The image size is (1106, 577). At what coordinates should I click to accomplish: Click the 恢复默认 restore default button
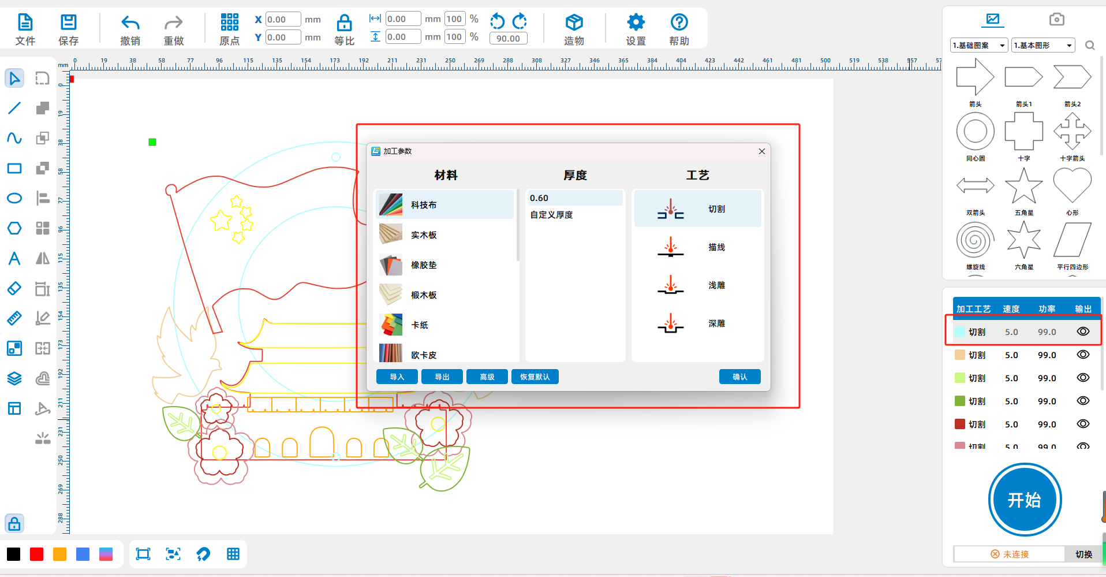click(535, 377)
